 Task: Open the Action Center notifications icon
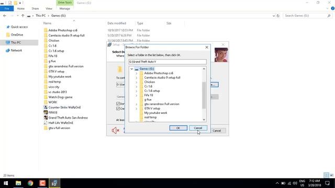click(327, 183)
